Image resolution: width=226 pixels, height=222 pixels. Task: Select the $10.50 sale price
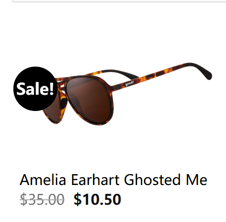pyautogui.click(x=97, y=199)
